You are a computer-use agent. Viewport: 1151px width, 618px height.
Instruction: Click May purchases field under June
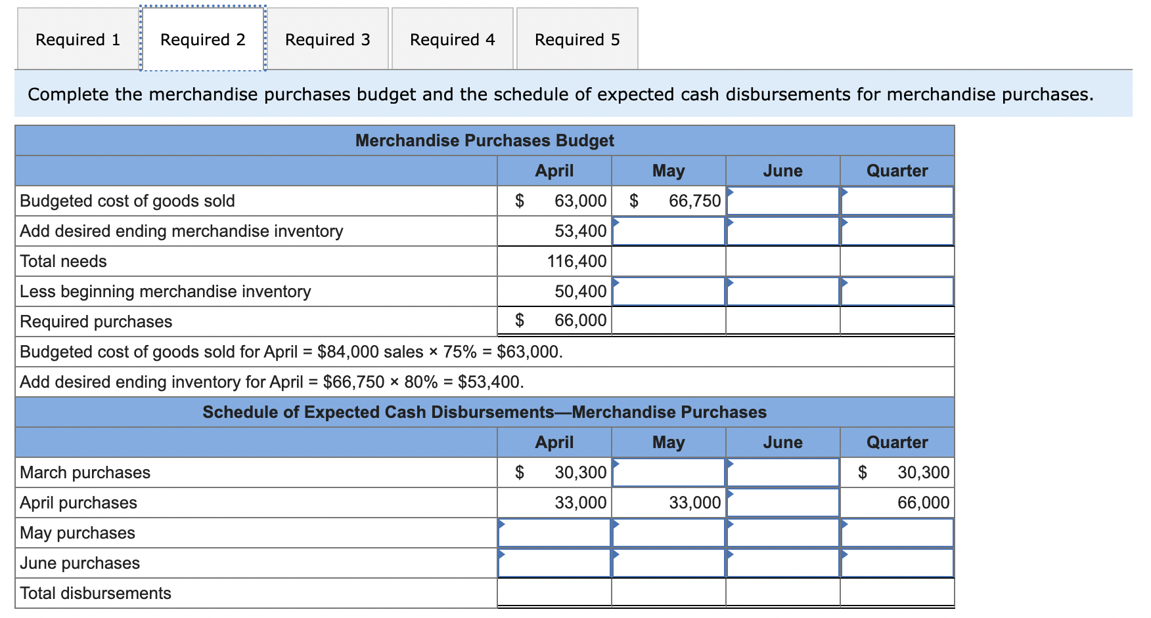point(783,533)
